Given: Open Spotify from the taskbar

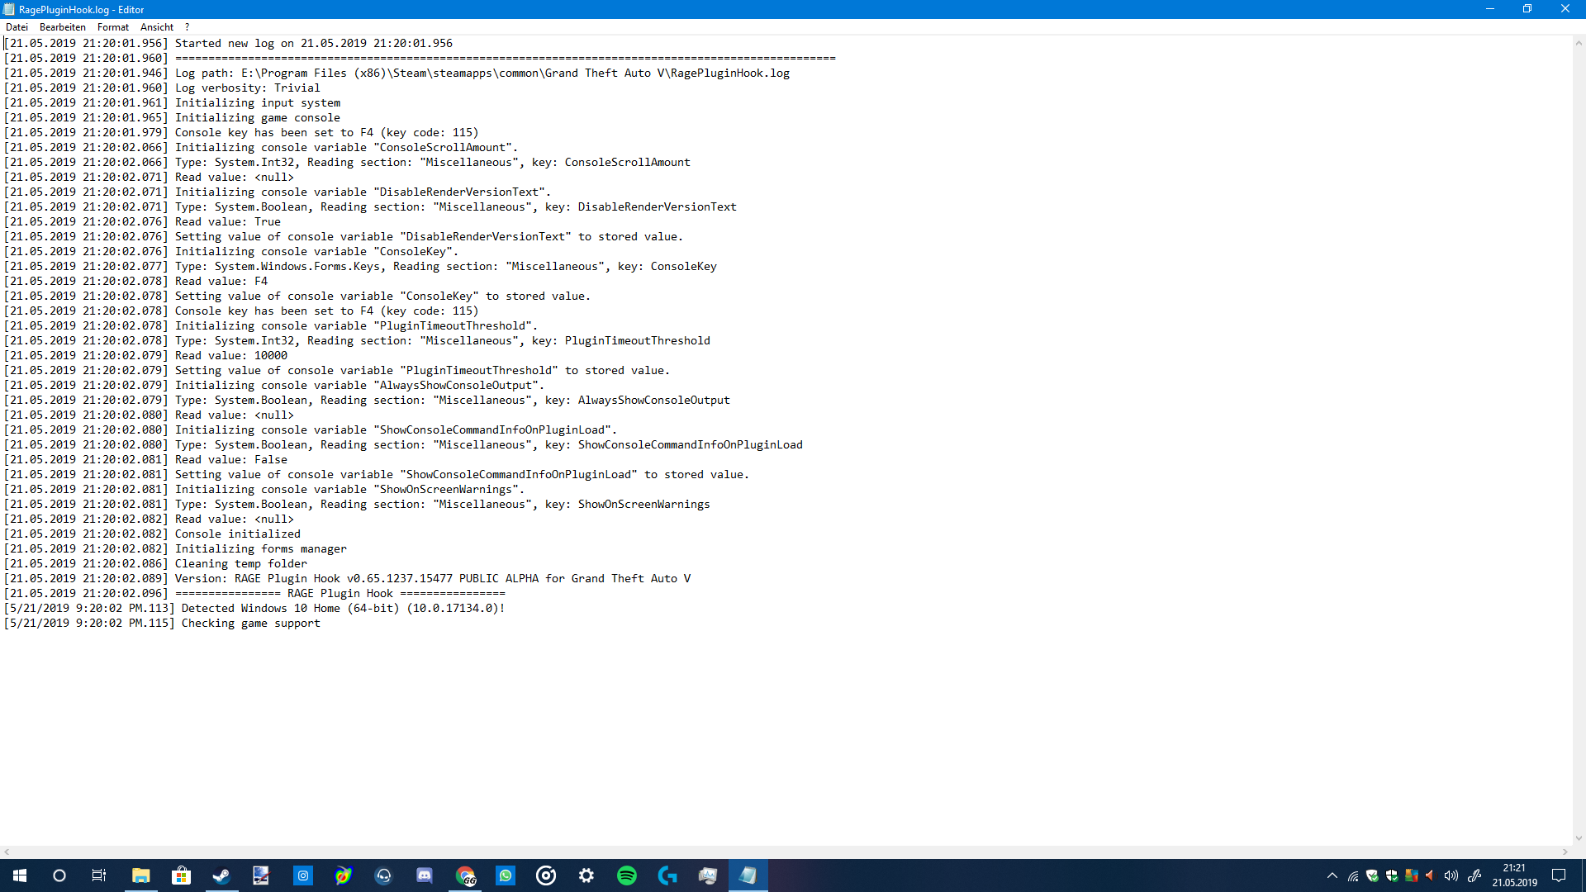Looking at the screenshot, I should 627,875.
